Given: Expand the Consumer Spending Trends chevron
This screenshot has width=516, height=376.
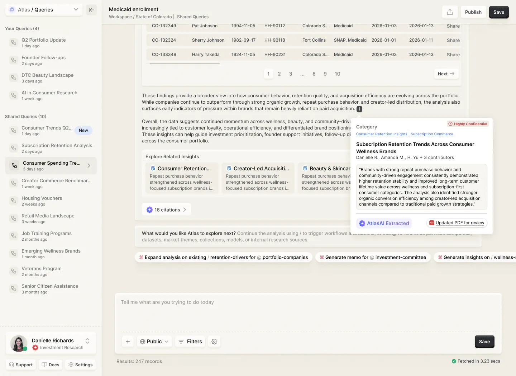Looking at the screenshot, I should coord(89,165).
